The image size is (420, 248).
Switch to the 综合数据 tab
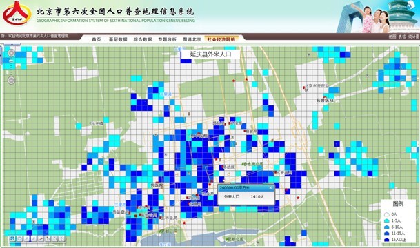point(143,39)
